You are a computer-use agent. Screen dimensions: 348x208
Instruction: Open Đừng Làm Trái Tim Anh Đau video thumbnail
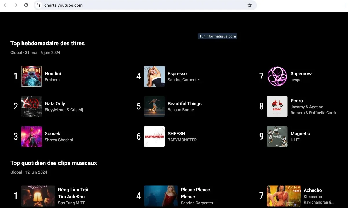coord(38,196)
